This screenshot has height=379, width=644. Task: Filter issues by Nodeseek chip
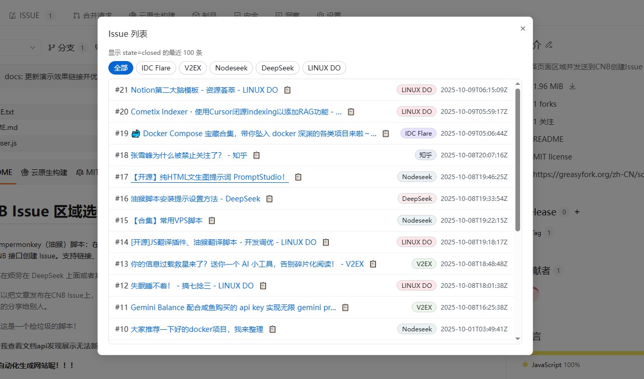[x=232, y=68]
